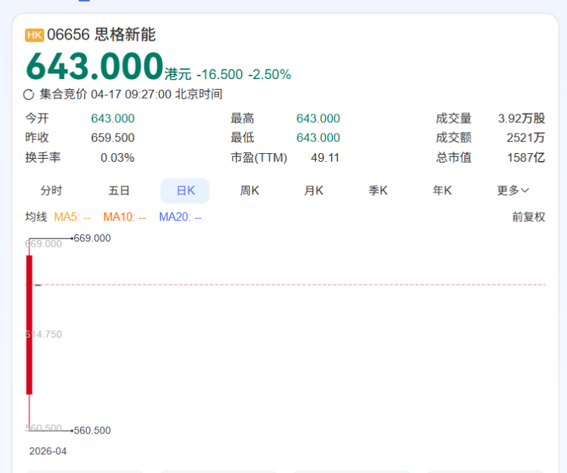567x473 pixels.
Task: Click the 2026-04 date axis label
Action: click(47, 451)
